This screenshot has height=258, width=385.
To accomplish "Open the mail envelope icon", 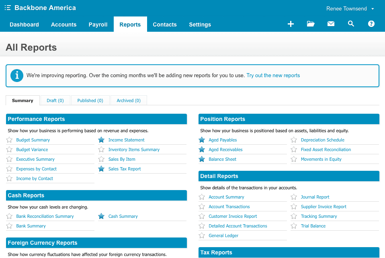I will click(x=331, y=24).
